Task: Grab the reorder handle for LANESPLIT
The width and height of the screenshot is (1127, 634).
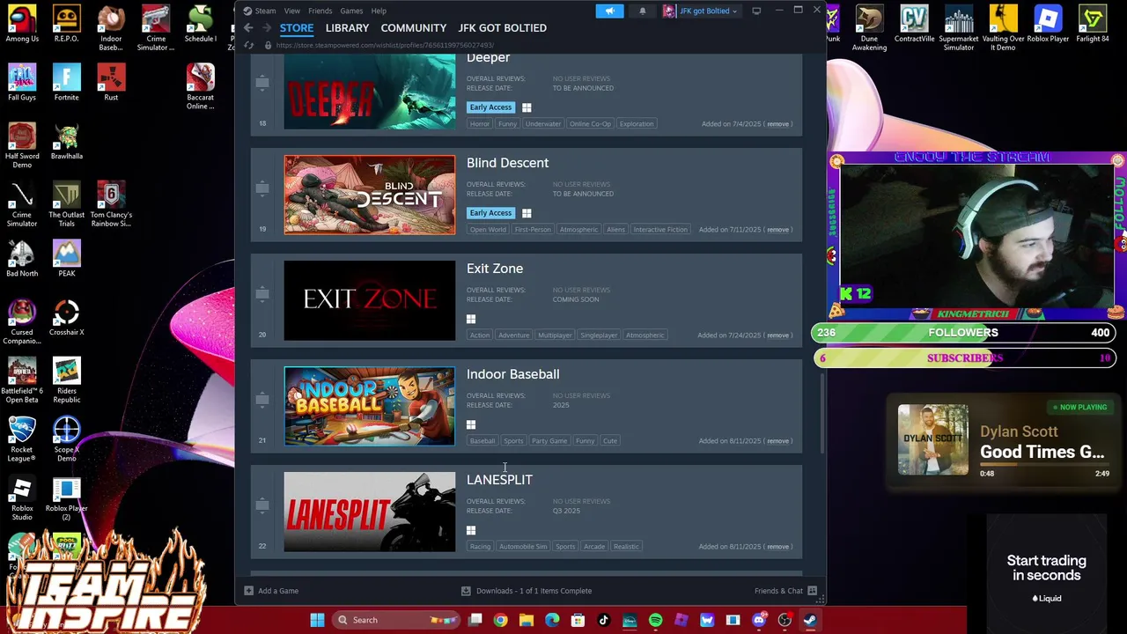Action: 262,505
